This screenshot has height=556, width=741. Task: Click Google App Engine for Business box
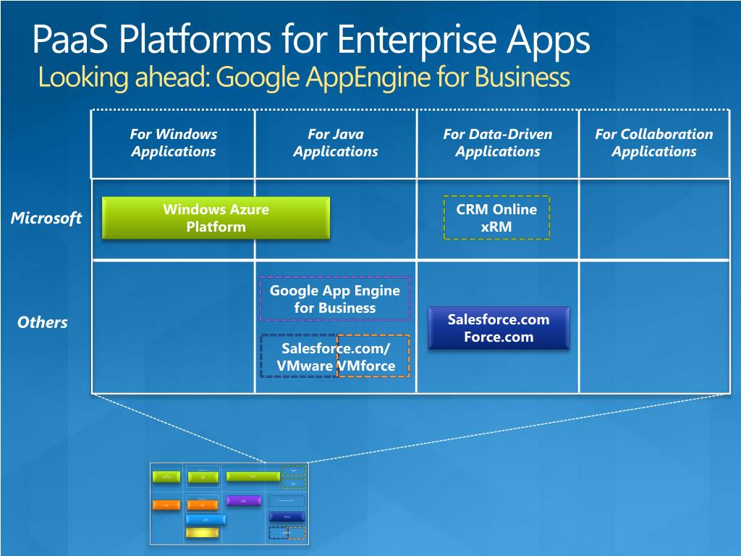point(334,299)
